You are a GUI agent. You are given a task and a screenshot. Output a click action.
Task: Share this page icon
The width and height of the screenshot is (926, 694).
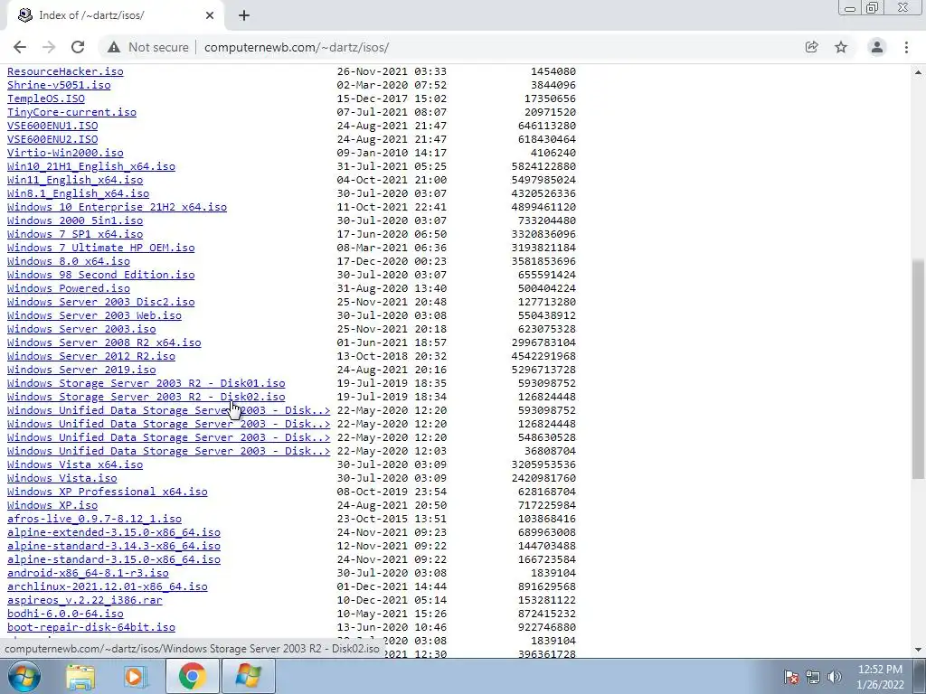811,47
